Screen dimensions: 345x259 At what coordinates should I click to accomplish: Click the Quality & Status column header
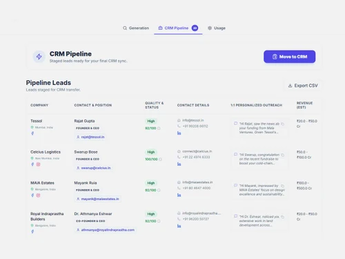(154, 105)
